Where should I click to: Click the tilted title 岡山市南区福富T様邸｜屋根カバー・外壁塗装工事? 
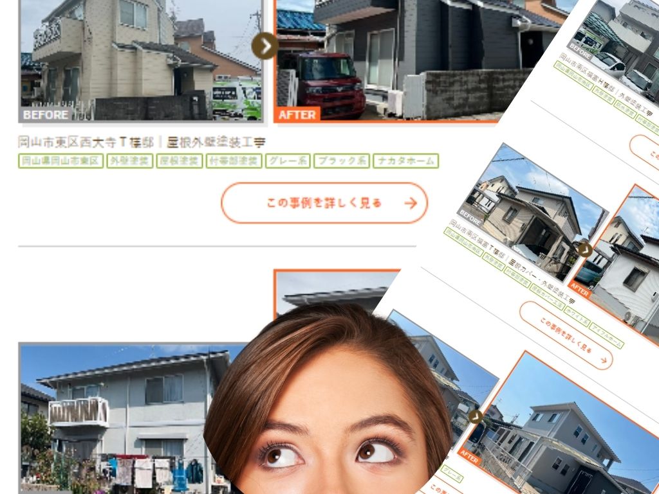pos(512,261)
